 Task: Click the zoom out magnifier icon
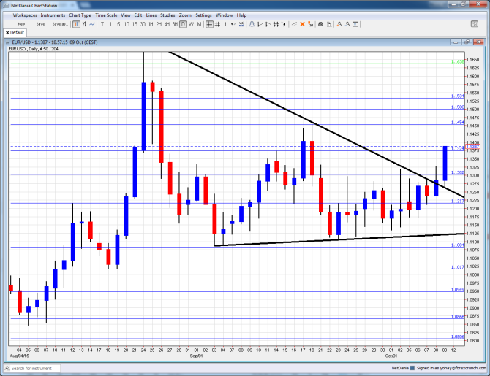click(347, 24)
